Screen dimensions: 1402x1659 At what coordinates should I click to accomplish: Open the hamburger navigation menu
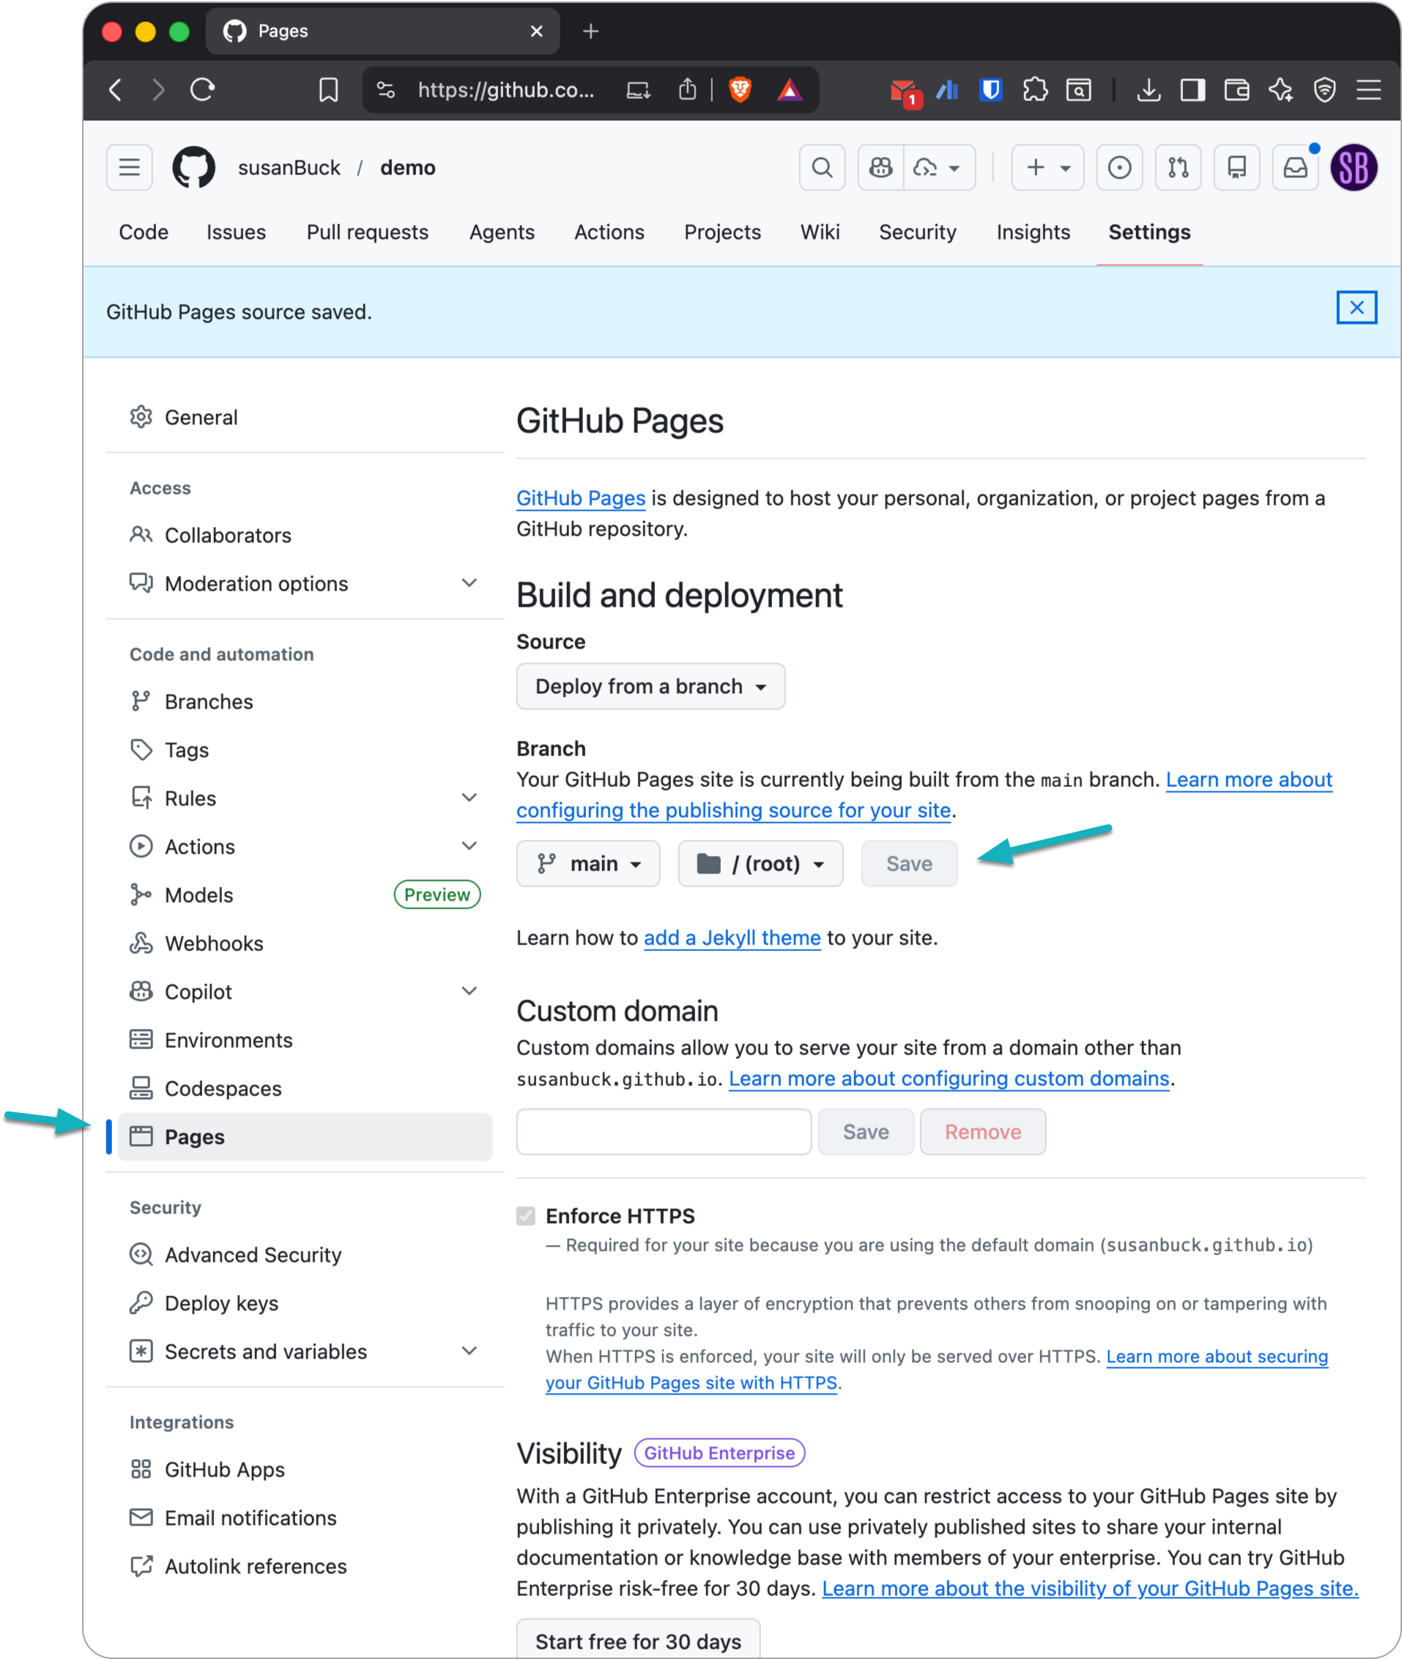coord(130,168)
